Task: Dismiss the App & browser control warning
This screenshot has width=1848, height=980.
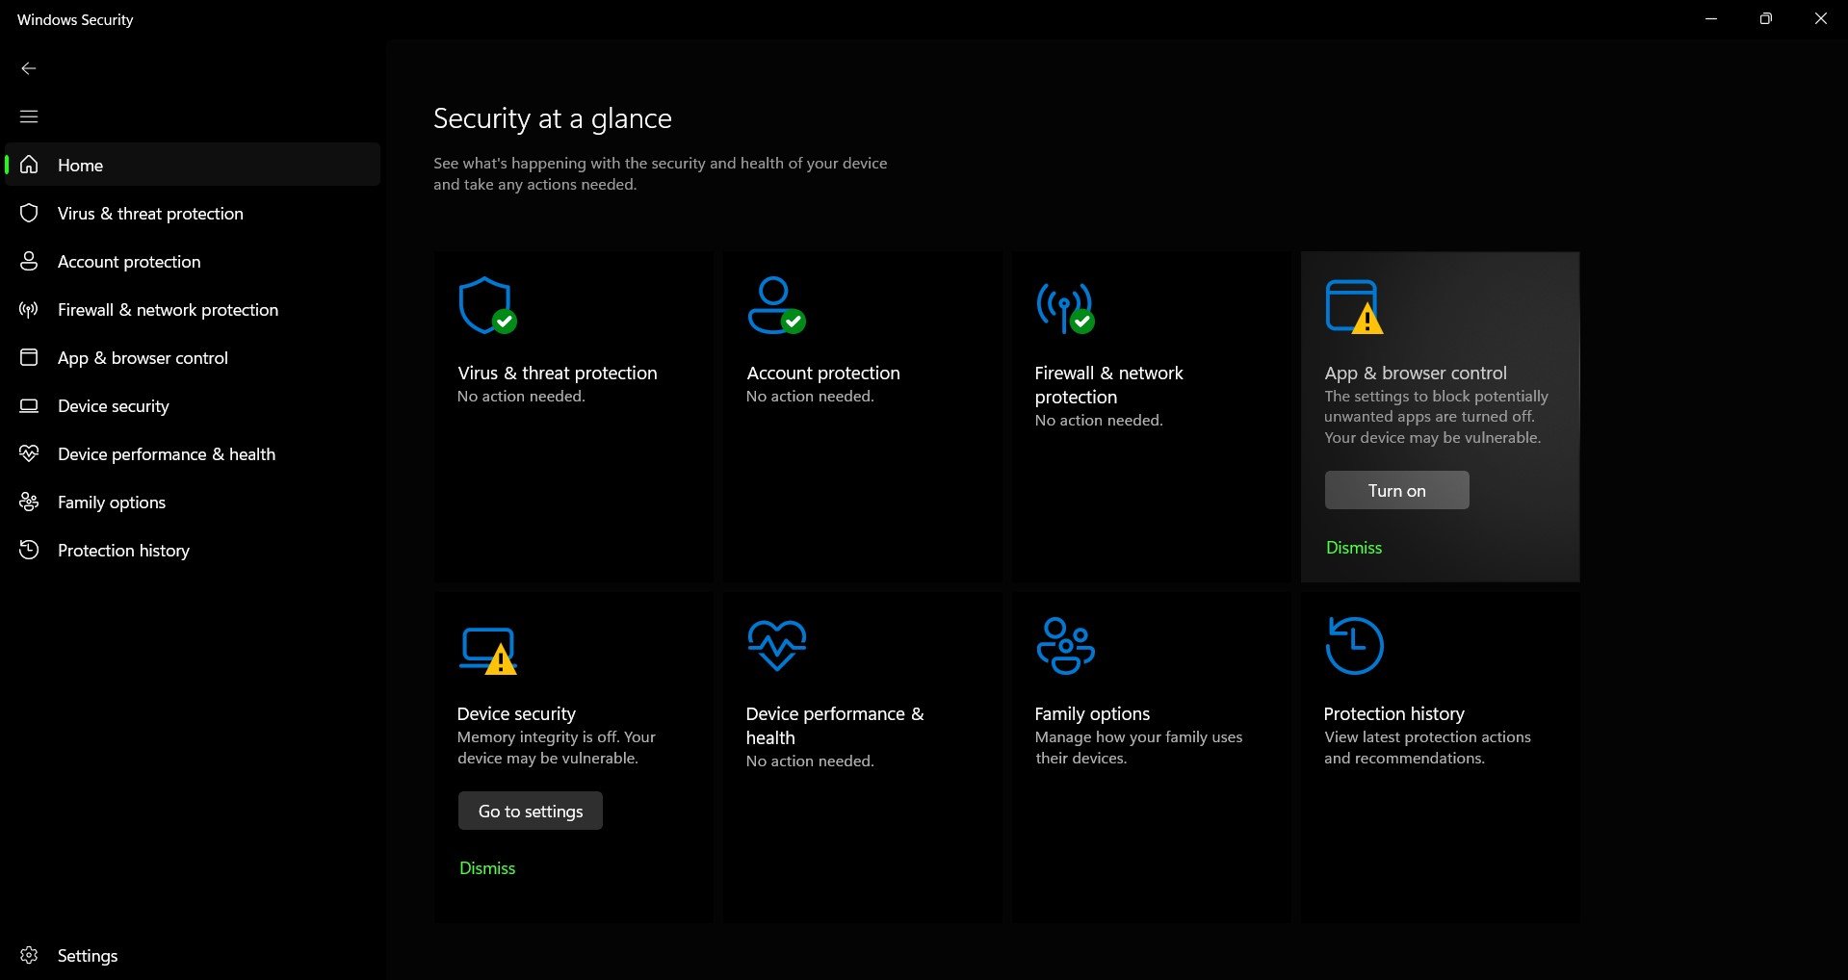Action: coord(1353,547)
